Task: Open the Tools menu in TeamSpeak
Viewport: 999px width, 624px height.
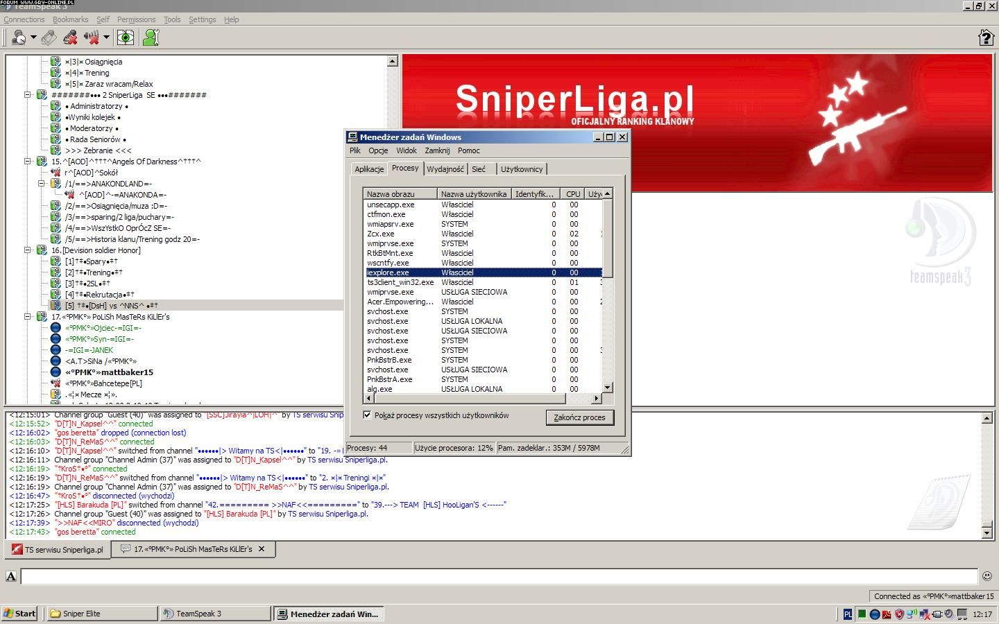Action: (x=172, y=19)
